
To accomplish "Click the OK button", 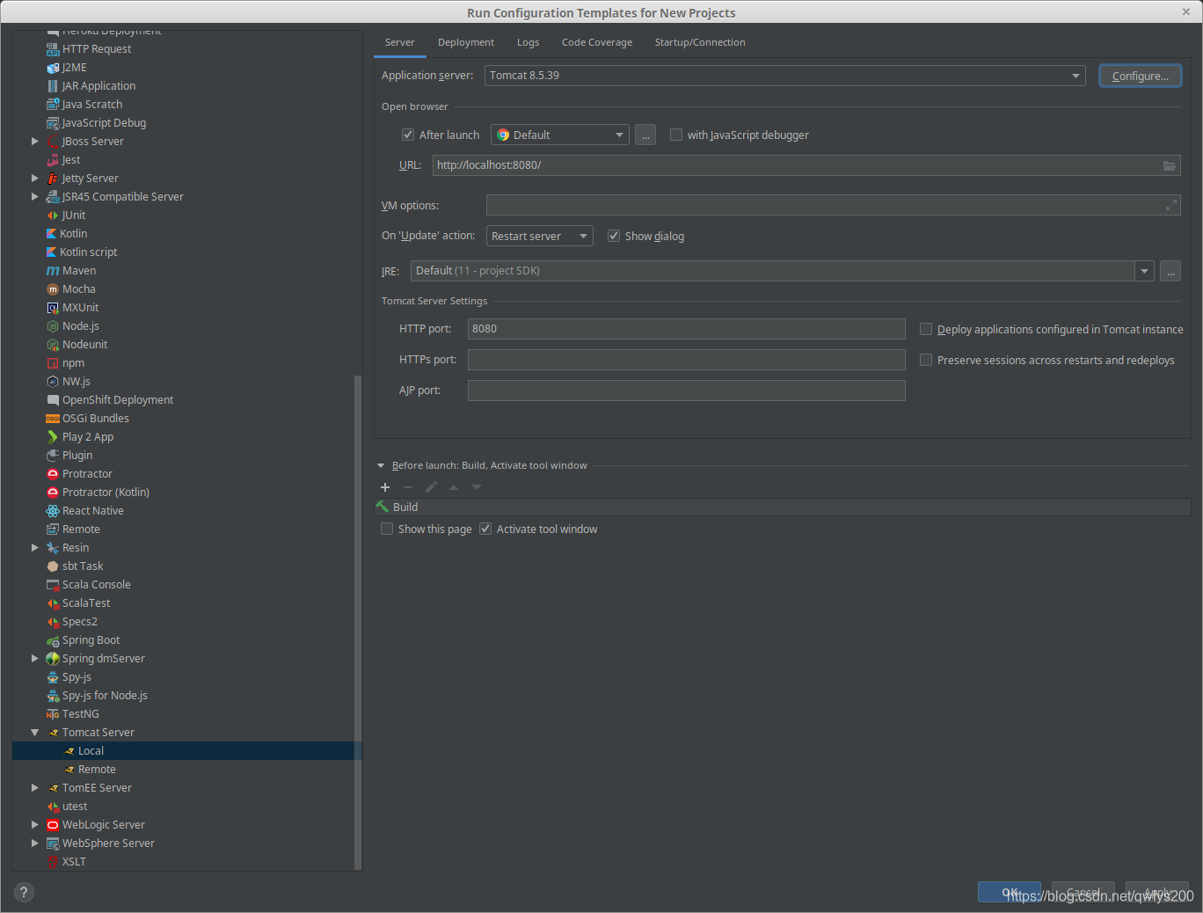I will point(1010,892).
